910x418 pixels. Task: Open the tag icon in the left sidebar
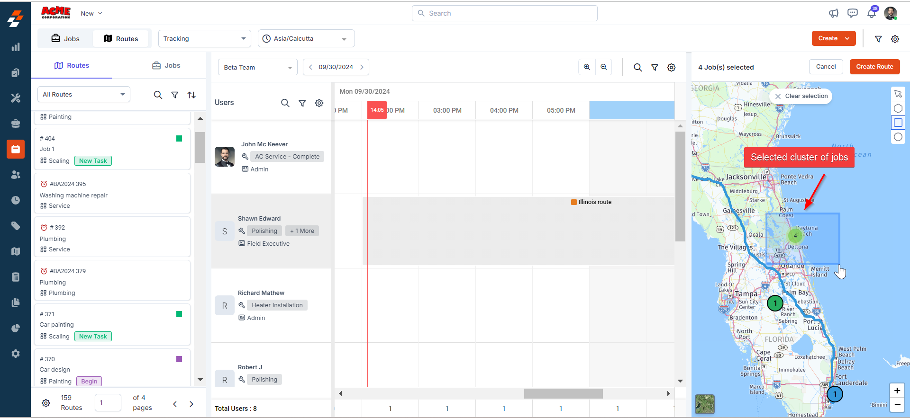pos(16,226)
